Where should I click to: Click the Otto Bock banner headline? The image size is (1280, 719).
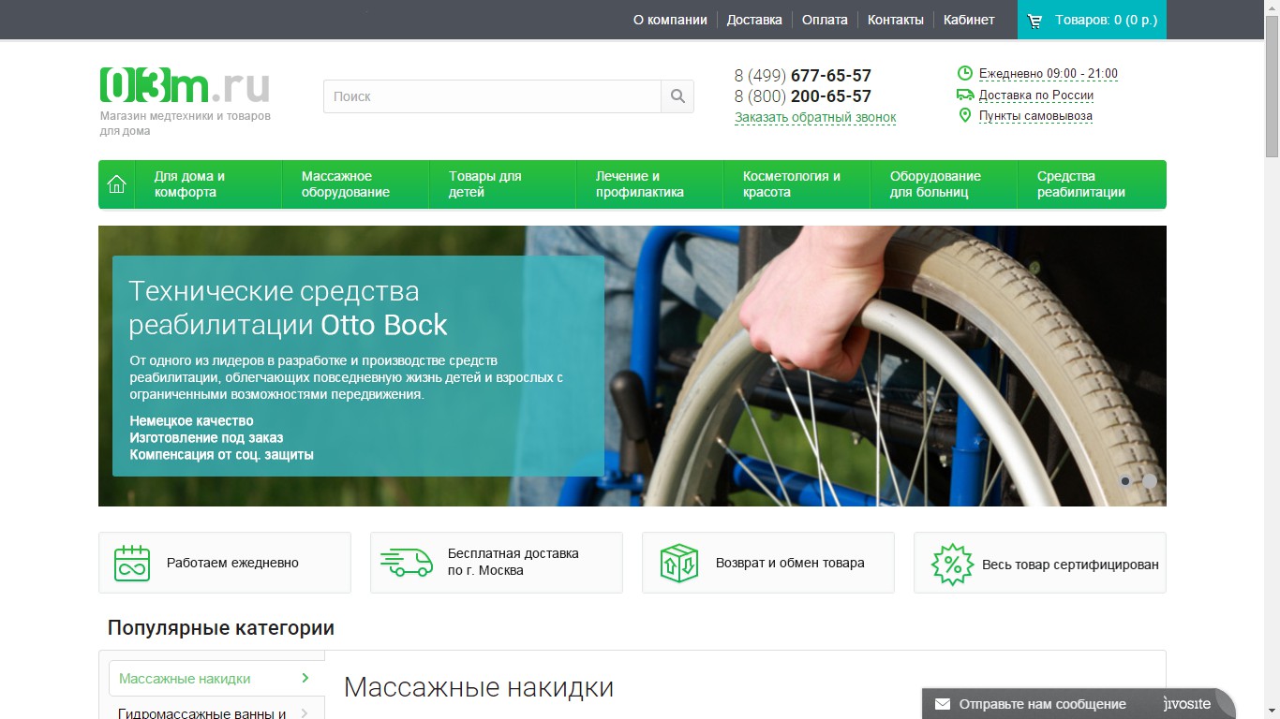288,308
